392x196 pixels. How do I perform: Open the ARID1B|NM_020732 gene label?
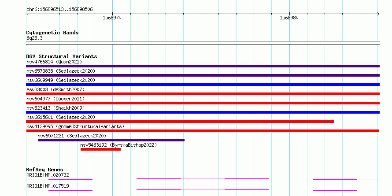click(x=48, y=175)
